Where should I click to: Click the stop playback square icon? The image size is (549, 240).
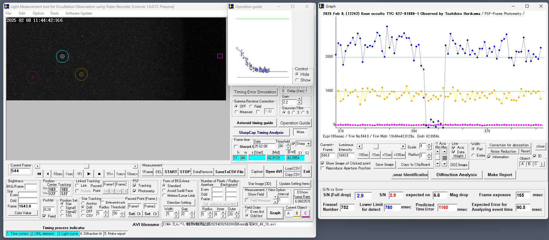pyautogui.click(x=99, y=174)
